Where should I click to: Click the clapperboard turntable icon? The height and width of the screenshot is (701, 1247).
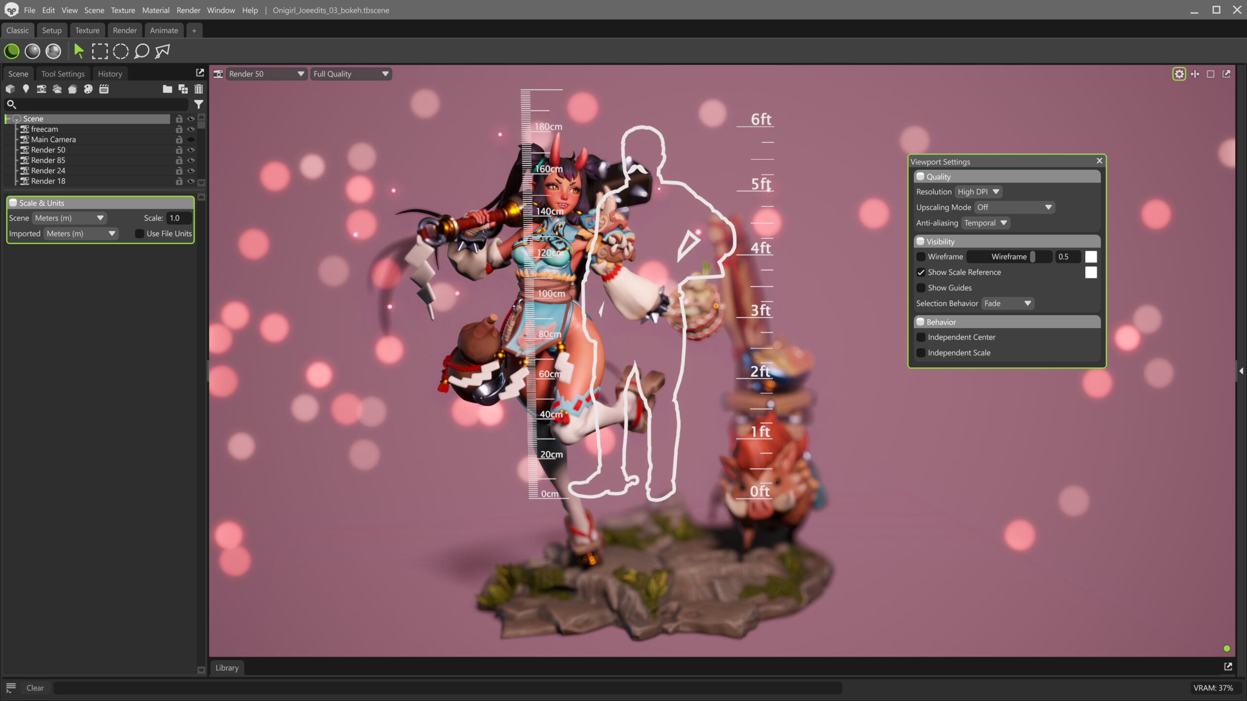click(x=104, y=89)
